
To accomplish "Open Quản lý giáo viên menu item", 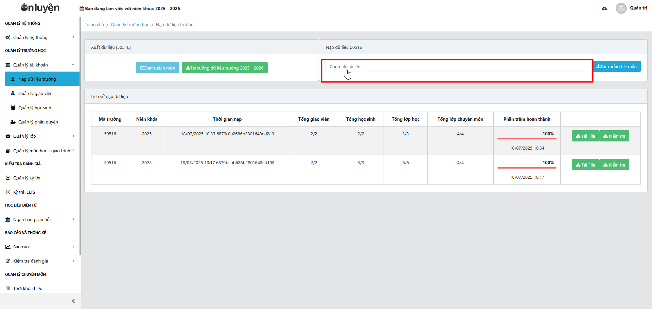I will 35,94.
